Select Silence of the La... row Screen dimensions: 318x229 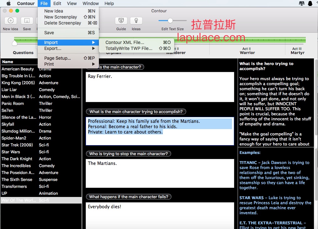click(x=41, y=117)
